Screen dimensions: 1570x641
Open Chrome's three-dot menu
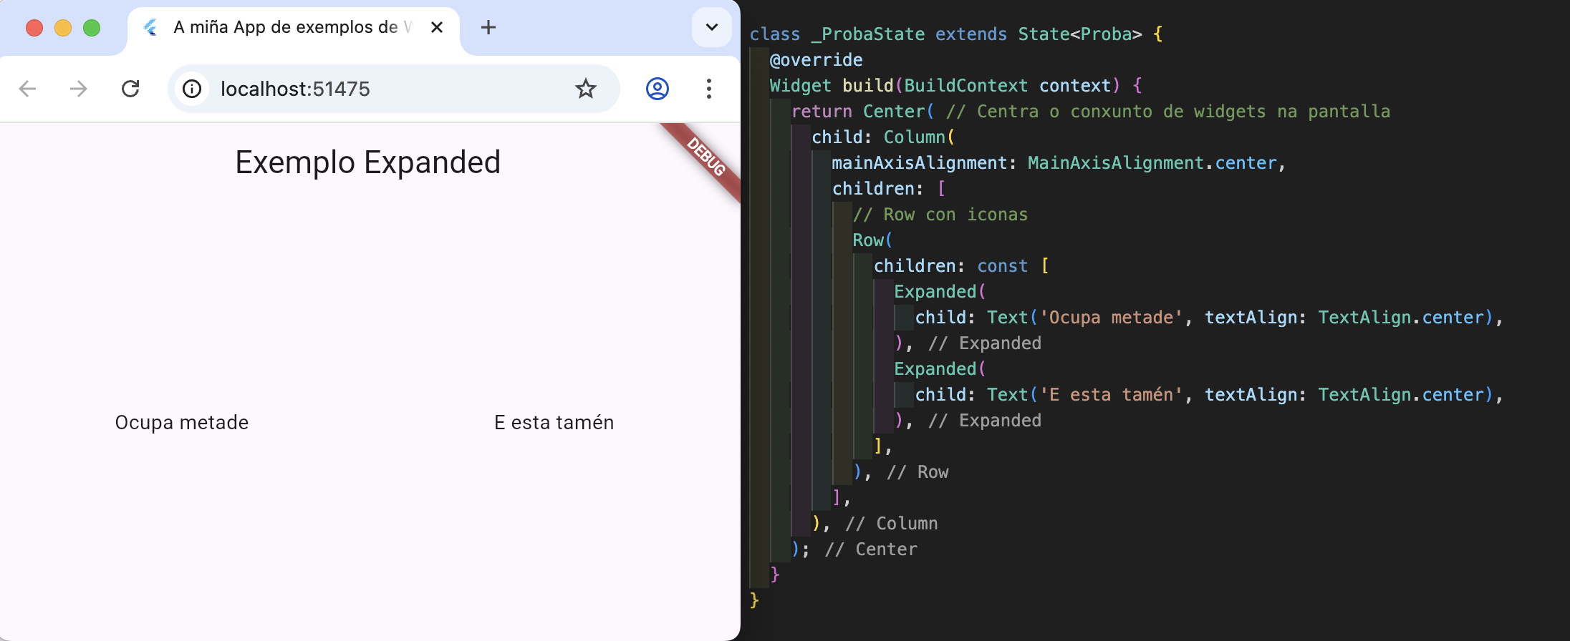[708, 89]
